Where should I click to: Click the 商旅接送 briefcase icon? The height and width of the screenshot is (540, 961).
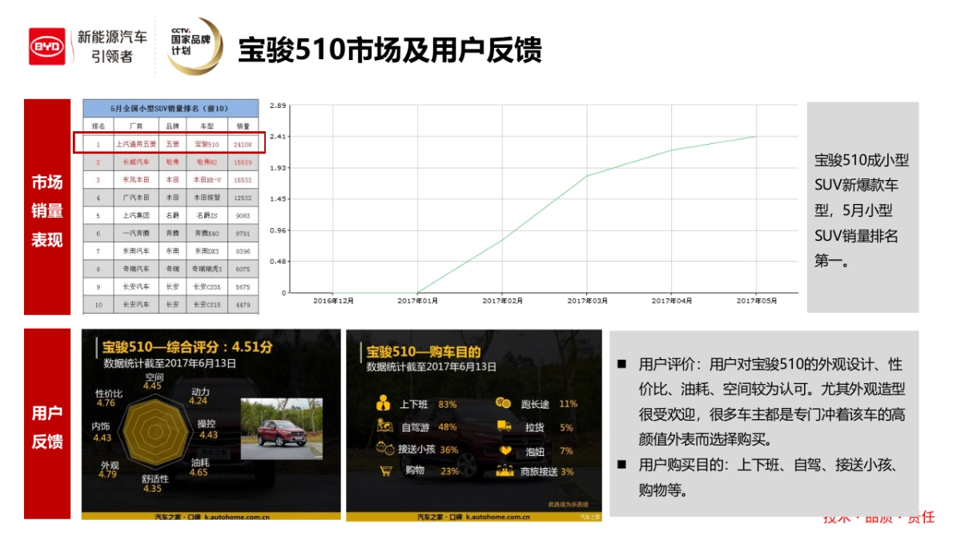(x=505, y=470)
